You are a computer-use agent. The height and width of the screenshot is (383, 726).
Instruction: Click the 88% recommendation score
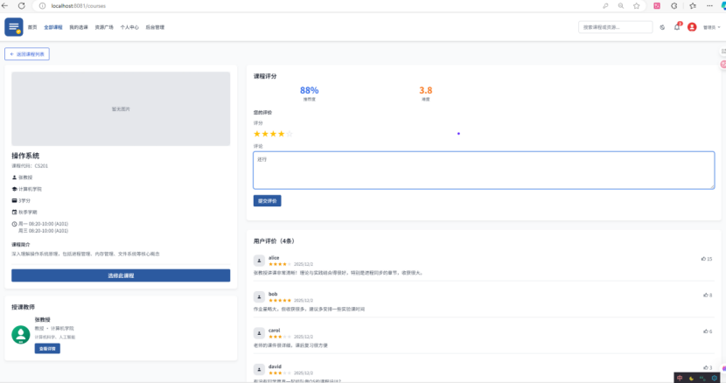click(310, 90)
